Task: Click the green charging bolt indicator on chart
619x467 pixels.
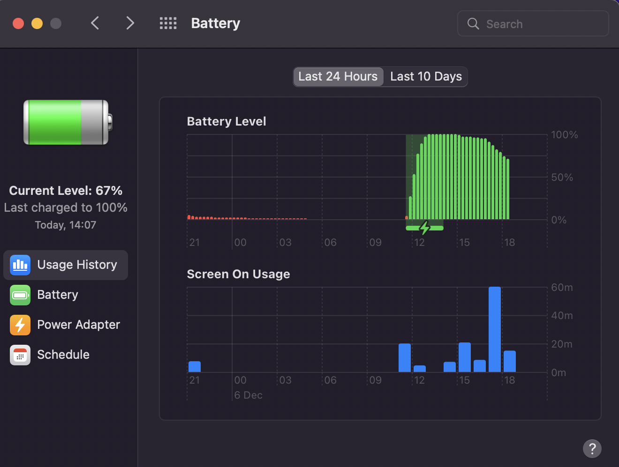Action: (425, 228)
